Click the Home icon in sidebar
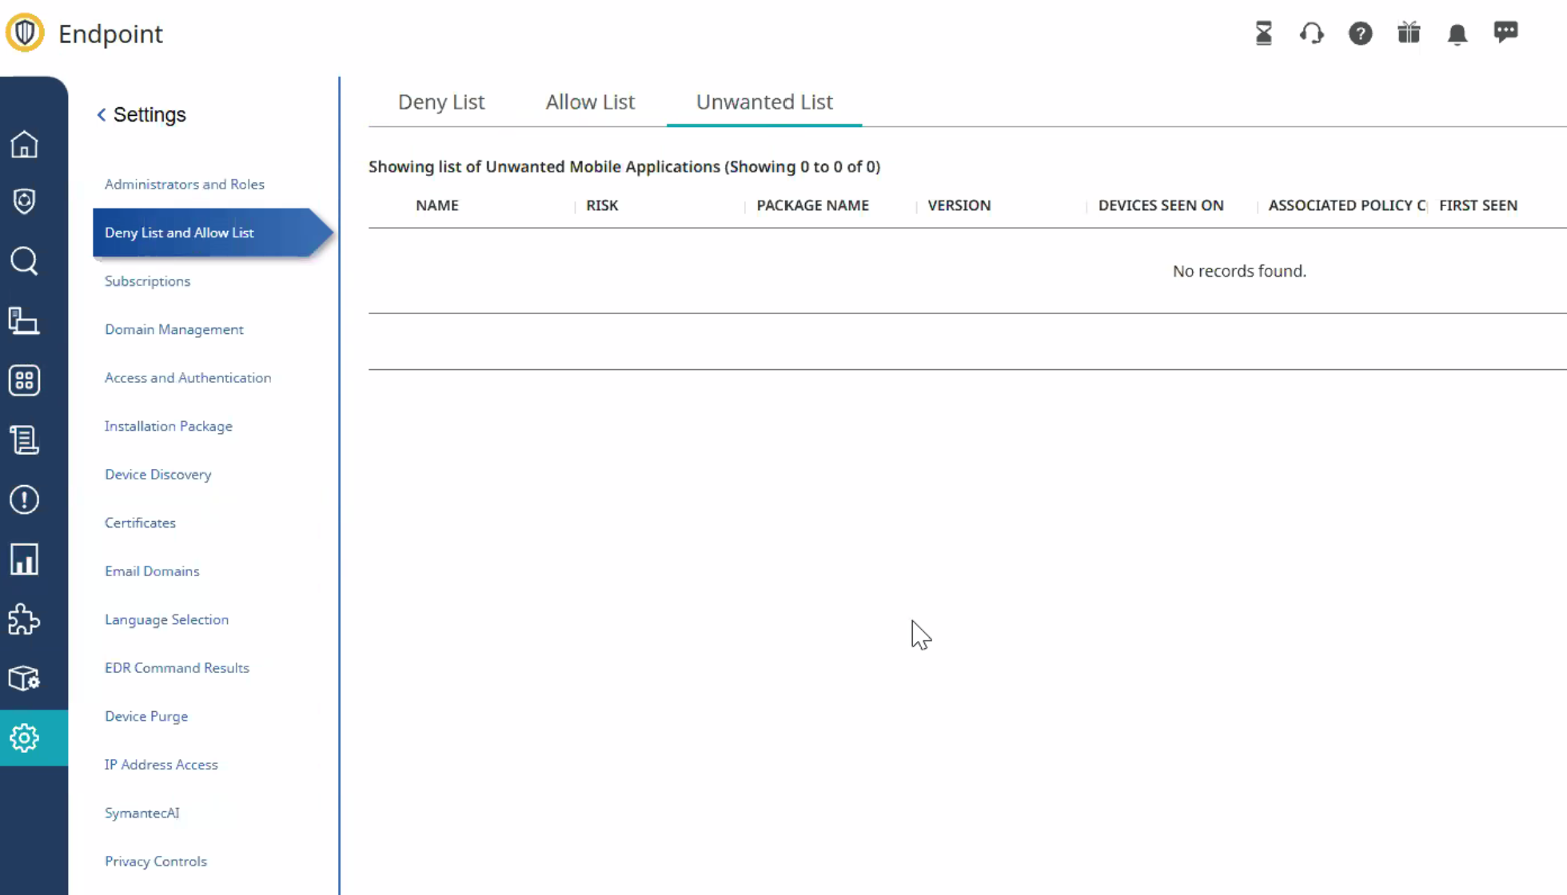Image resolution: width=1567 pixels, height=895 pixels. click(x=24, y=145)
